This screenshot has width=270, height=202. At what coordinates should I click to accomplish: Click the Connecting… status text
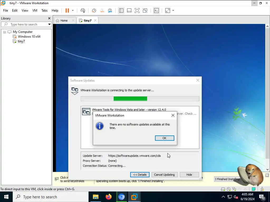tap(117, 166)
